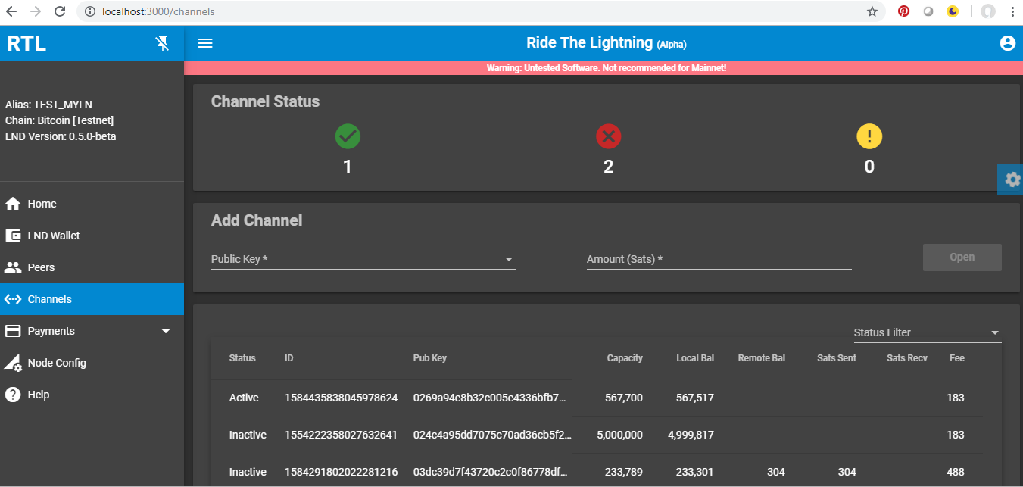Click channel ID 1584291802022281216
The height and width of the screenshot is (487, 1023).
point(341,472)
